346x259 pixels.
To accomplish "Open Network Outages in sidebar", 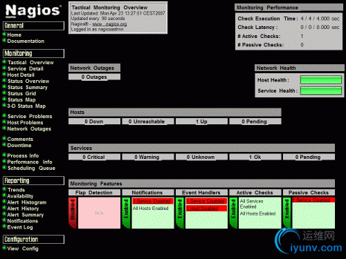I will click(x=29, y=128).
